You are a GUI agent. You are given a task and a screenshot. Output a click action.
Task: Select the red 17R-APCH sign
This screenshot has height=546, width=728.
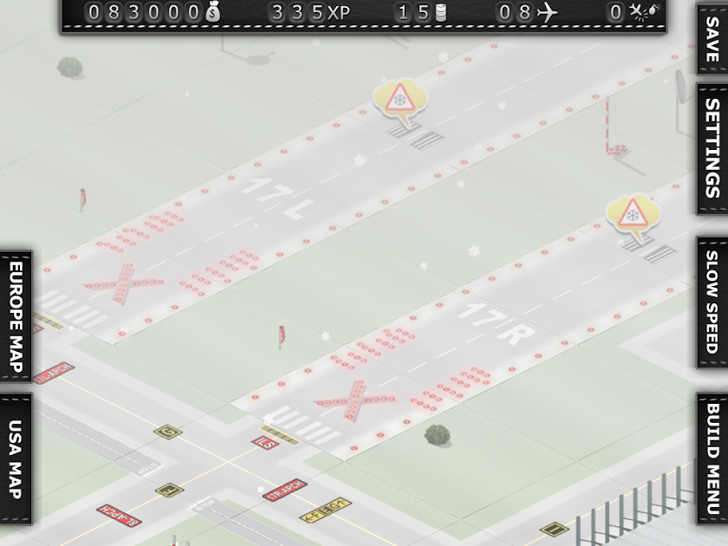point(285,491)
